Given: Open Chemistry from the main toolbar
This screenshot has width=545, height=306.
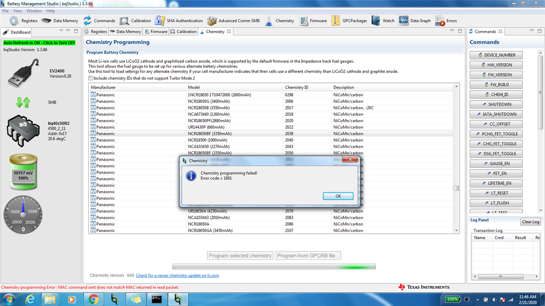Looking at the screenshot, I should 279,21.
